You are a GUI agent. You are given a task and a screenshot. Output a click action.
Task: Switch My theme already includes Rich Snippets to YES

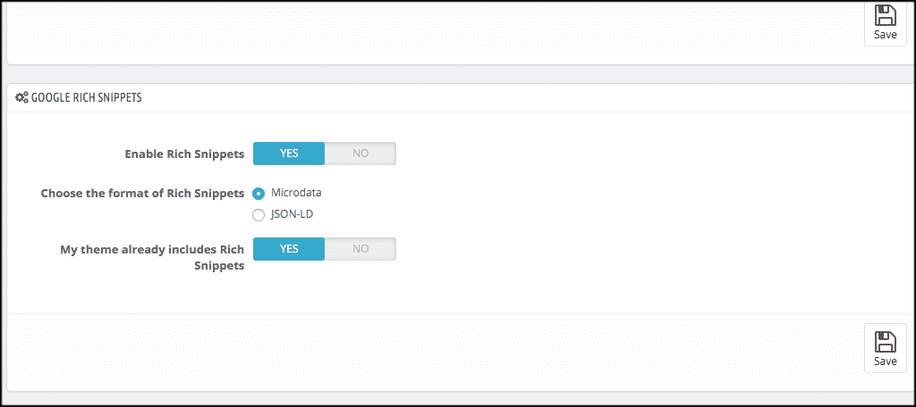[289, 249]
